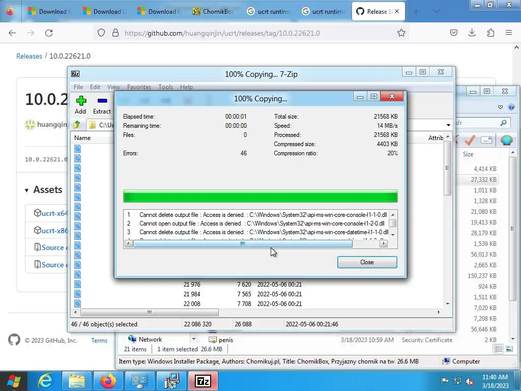This screenshot has width=521, height=391.
Task: Click the green copy progress bar
Action: (260, 196)
